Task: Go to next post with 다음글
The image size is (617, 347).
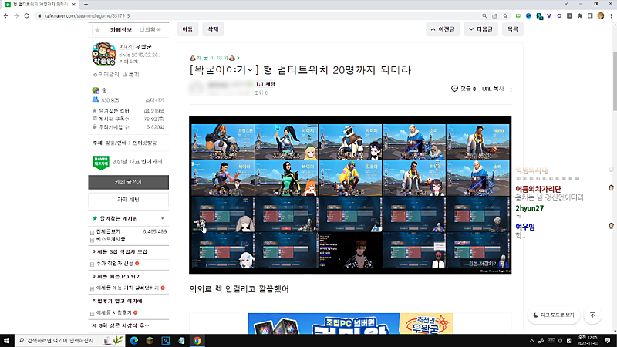Action: click(x=480, y=29)
